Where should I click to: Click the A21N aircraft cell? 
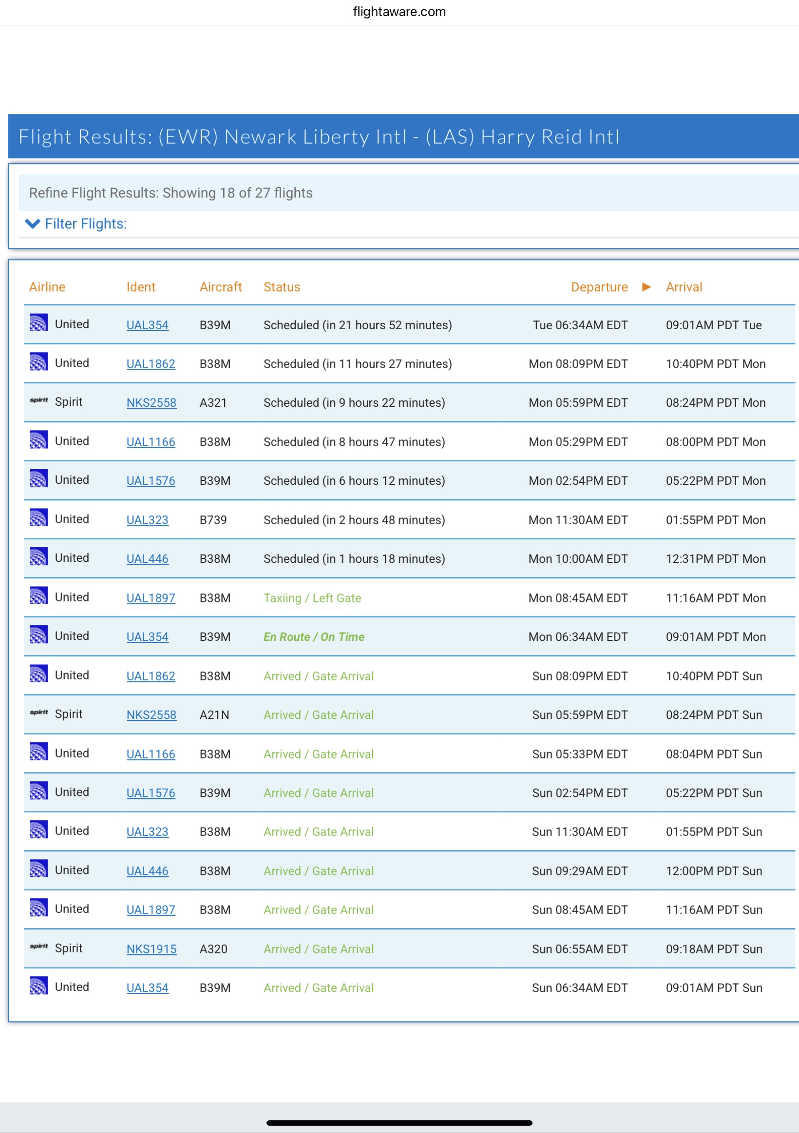point(214,715)
